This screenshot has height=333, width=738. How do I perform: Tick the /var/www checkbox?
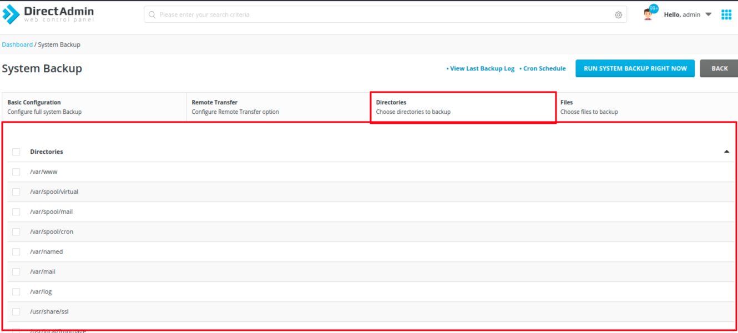point(16,172)
